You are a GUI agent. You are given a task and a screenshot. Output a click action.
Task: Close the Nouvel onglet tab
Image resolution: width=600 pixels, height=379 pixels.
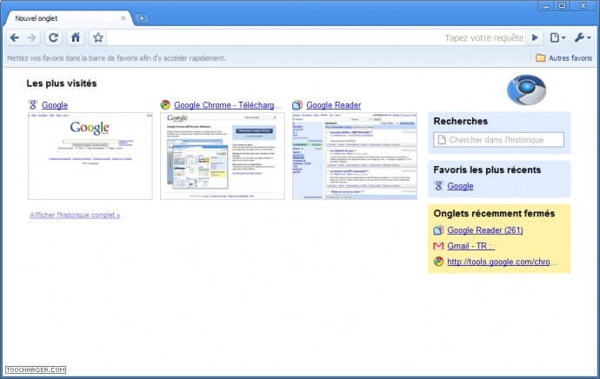[123, 18]
